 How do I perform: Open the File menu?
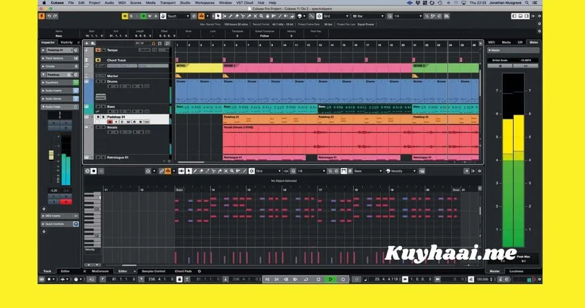71,3
